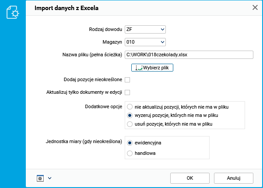Click the Anuluj button

234,178
